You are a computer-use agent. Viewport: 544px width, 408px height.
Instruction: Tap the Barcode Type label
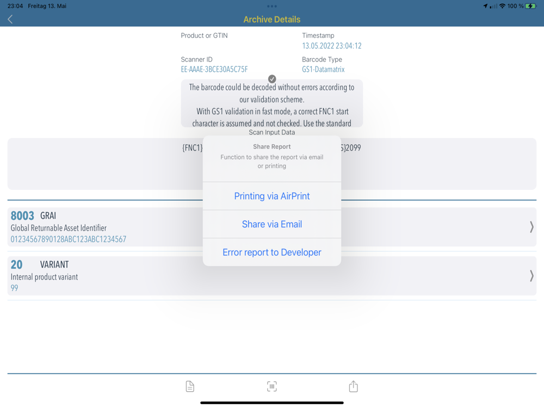pos(322,59)
